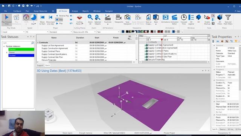Click the speed gauge icon
This screenshot has width=241, height=136.
[26, 17]
